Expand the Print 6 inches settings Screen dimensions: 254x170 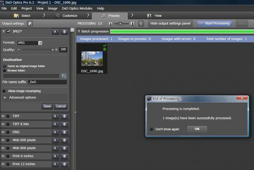click(x=3, y=156)
